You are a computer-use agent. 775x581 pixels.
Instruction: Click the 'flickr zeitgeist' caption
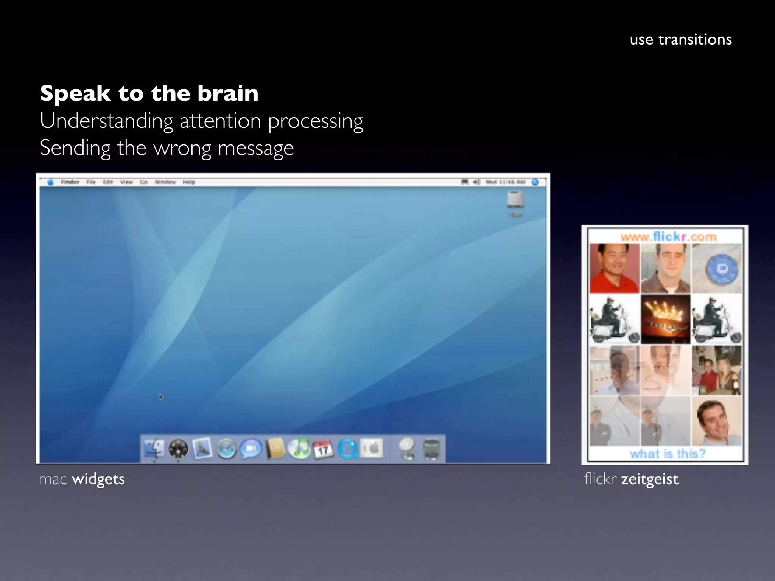pyautogui.click(x=631, y=479)
